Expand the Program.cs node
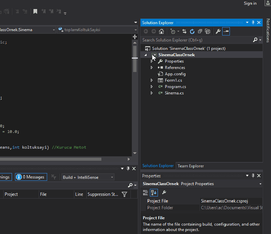 click(152, 87)
